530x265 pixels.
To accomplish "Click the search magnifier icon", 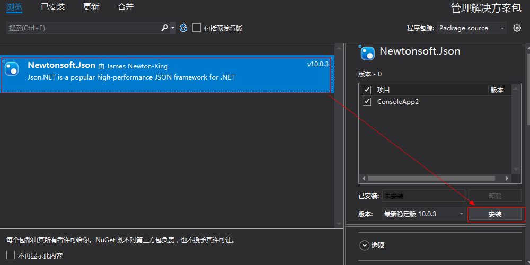I will click(x=164, y=28).
